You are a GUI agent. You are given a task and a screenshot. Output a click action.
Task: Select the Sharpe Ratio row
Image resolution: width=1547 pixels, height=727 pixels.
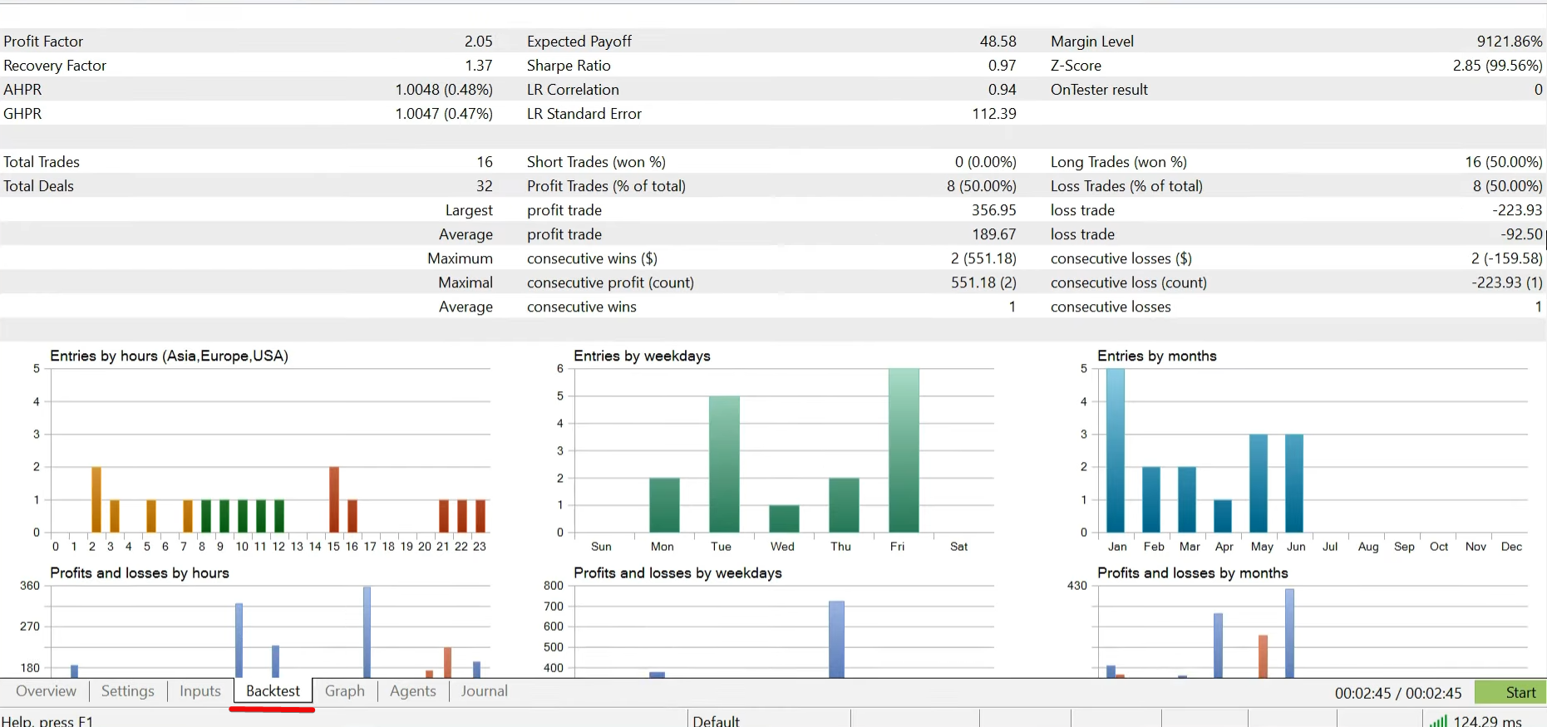[x=569, y=66]
